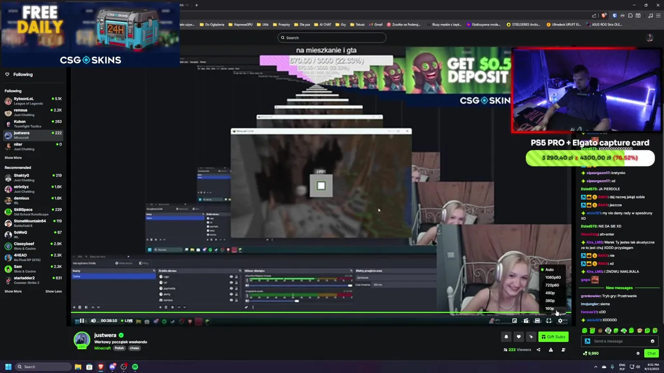Create a clip with the clip icon

[526, 321]
